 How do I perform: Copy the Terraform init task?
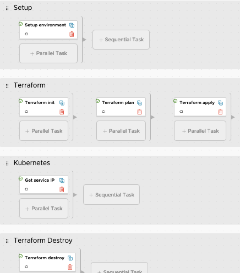pyautogui.click(x=62, y=103)
